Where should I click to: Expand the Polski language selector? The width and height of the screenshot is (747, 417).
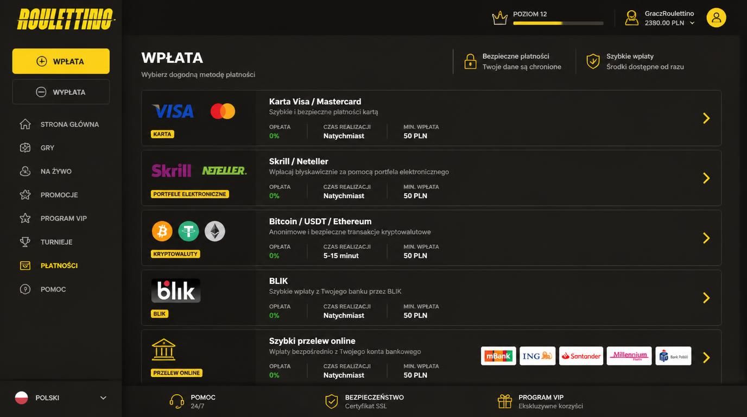click(61, 398)
